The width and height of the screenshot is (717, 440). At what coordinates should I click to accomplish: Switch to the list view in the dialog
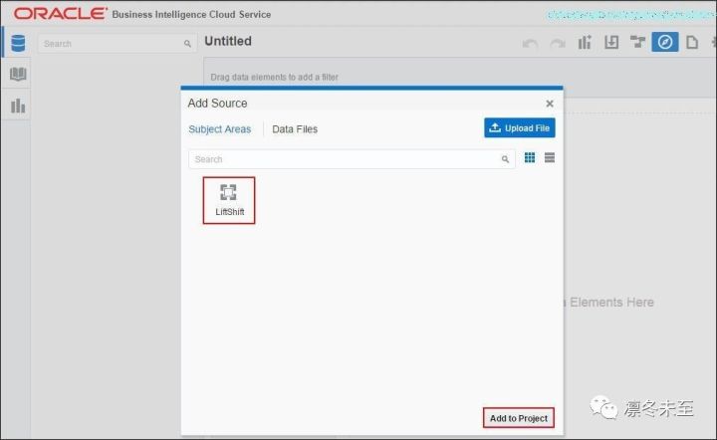(x=550, y=157)
